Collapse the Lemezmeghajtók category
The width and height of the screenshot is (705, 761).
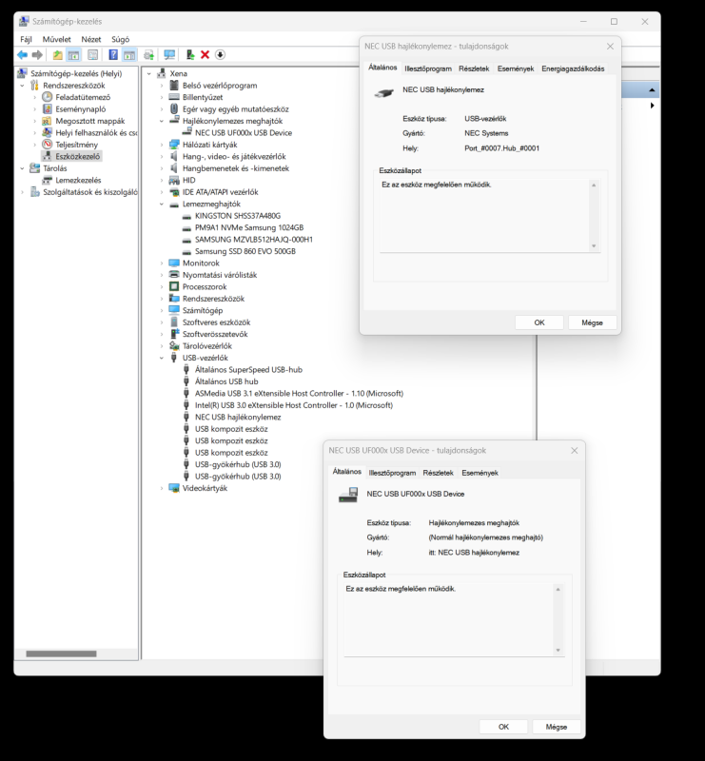[x=162, y=204]
